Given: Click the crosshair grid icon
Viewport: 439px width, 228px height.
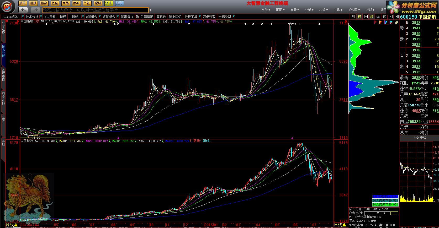Looking at the screenshot, I should tap(366, 17).
